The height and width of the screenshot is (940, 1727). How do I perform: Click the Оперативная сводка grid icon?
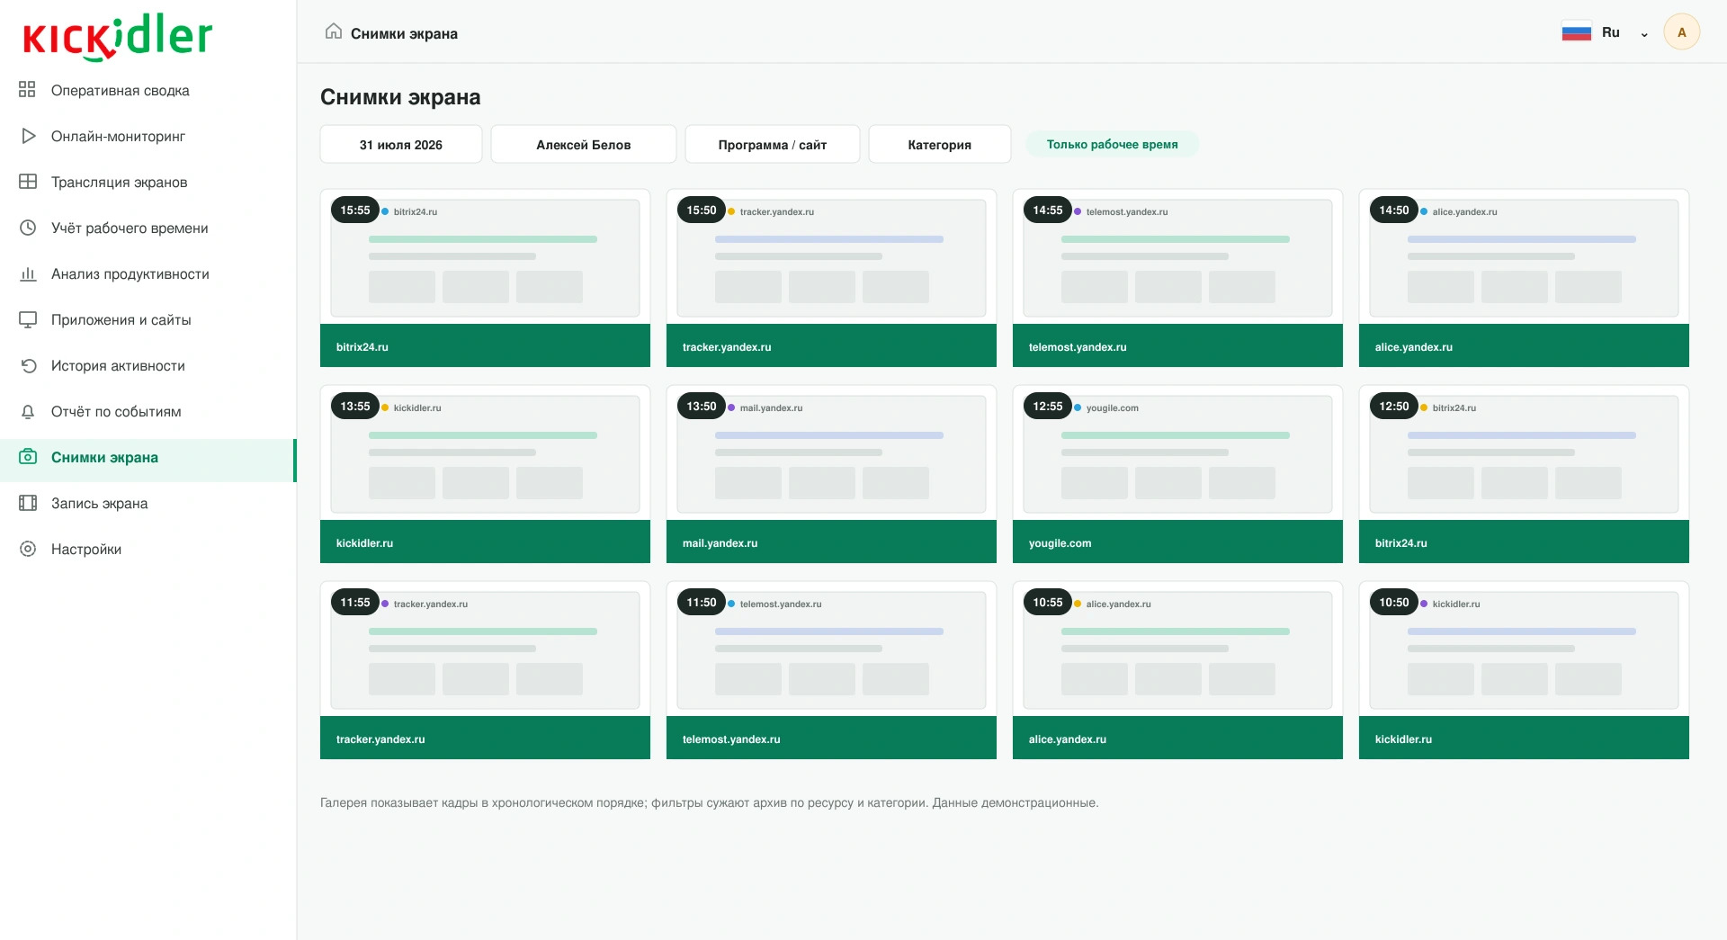coord(28,90)
